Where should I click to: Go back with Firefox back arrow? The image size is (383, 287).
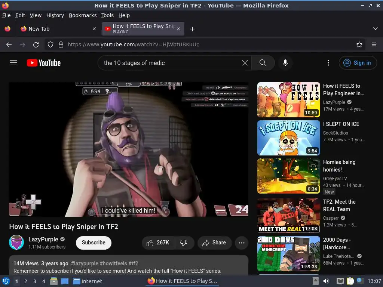[x=9, y=45]
